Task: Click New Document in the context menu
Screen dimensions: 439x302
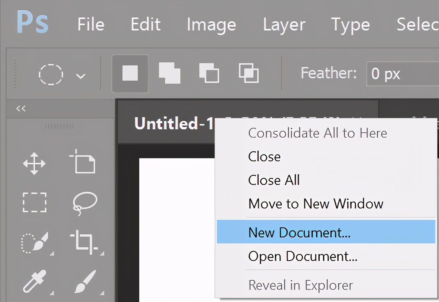Action: click(299, 232)
